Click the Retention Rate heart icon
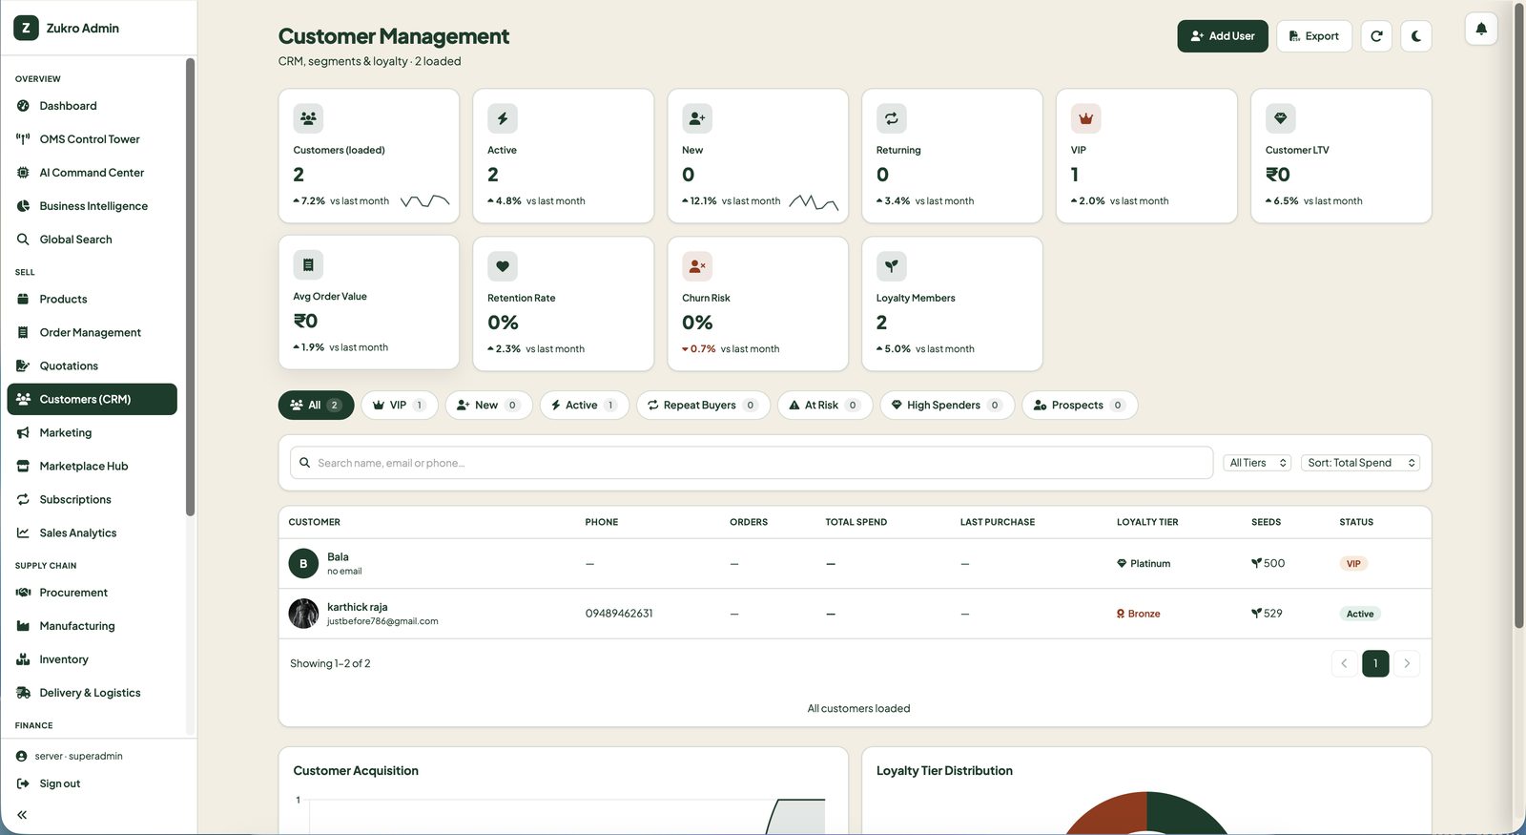Viewport: 1526px width, 835px height. (x=503, y=266)
